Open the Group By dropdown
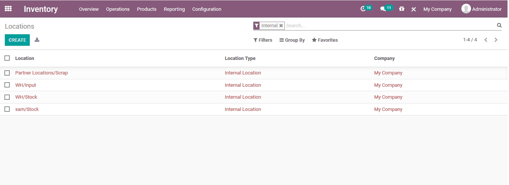This screenshot has width=509, height=185. click(292, 40)
